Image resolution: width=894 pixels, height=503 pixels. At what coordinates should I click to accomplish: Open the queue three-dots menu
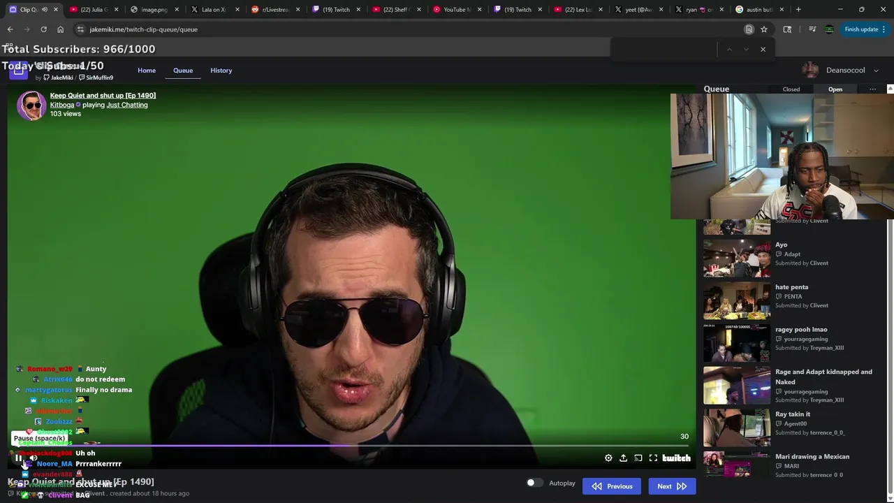[x=872, y=89]
